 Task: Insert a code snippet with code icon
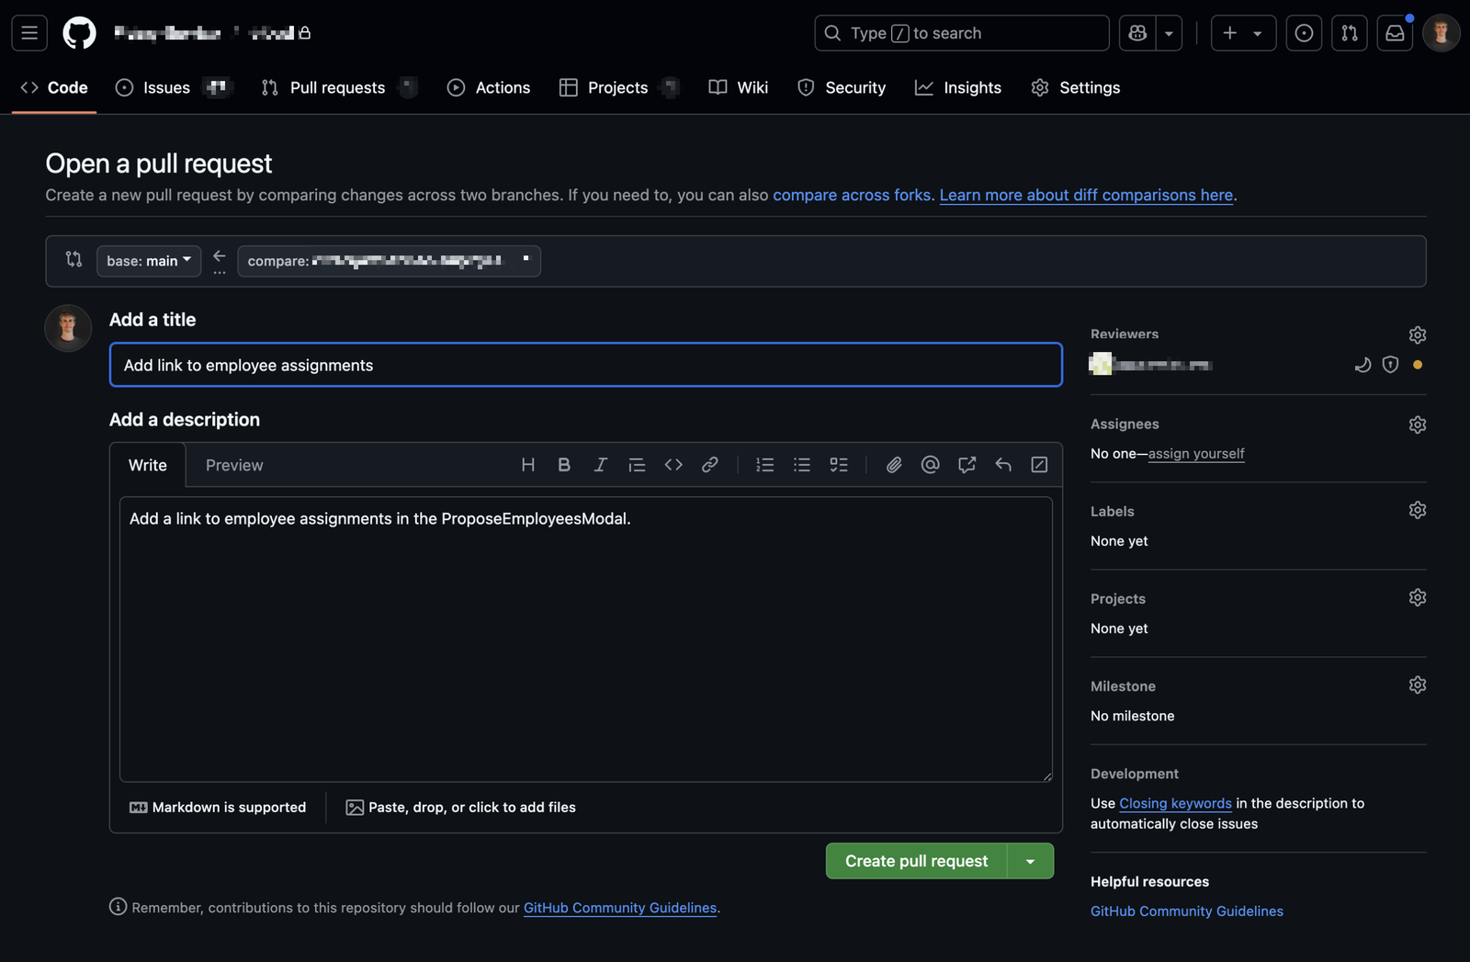click(673, 465)
